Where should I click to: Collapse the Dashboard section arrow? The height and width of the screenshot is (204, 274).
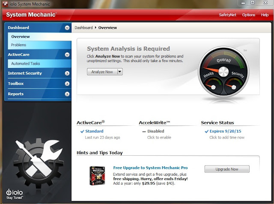pyautogui.click(x=67, y=28)
